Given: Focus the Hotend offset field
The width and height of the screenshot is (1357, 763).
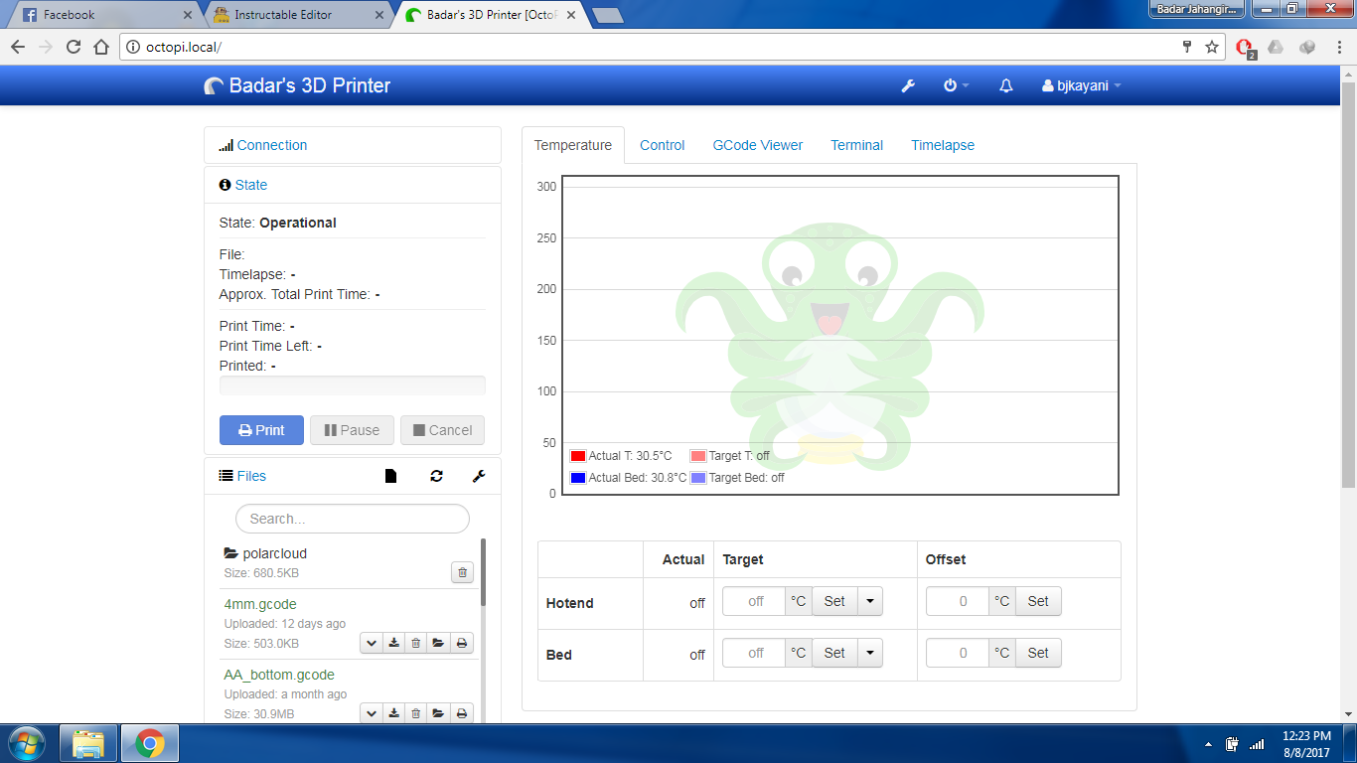Looking at the screenshot, I should click(958, 601).
